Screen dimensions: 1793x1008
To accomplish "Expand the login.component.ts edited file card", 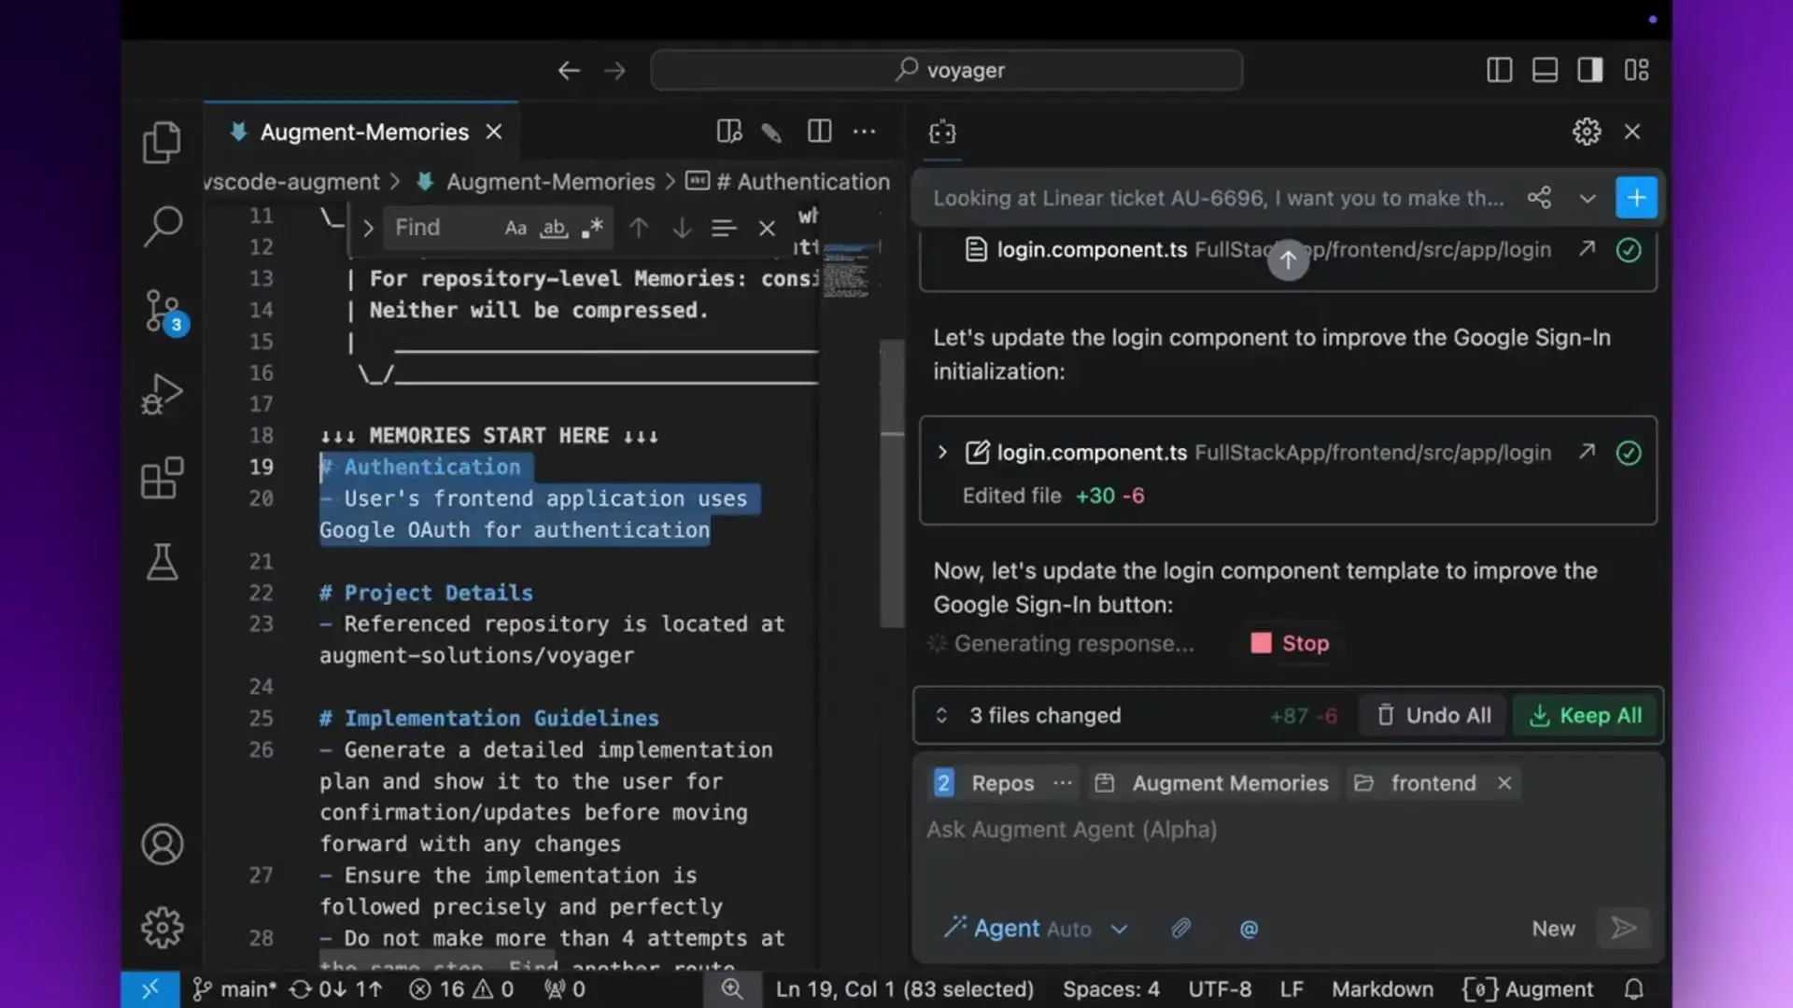I will [x=942, y=453].
